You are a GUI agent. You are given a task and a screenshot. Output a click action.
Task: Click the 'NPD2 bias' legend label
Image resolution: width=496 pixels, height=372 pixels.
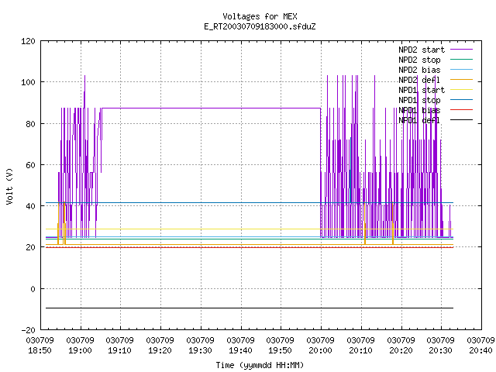pos(419,70)
